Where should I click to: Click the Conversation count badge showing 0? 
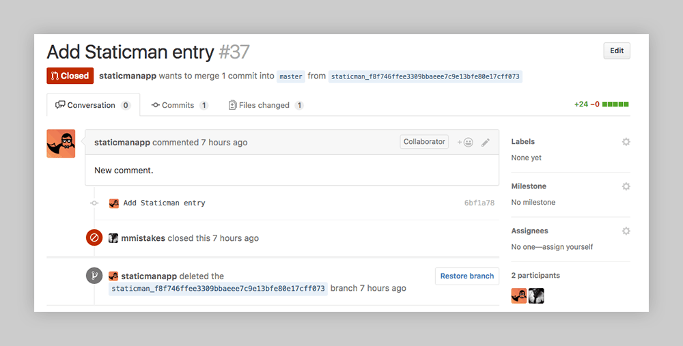[126, 105]
